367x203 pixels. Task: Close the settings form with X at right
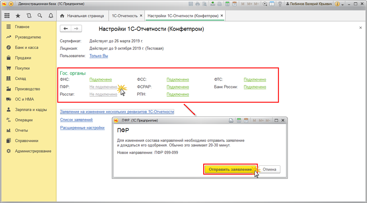[x=360, y=28]
